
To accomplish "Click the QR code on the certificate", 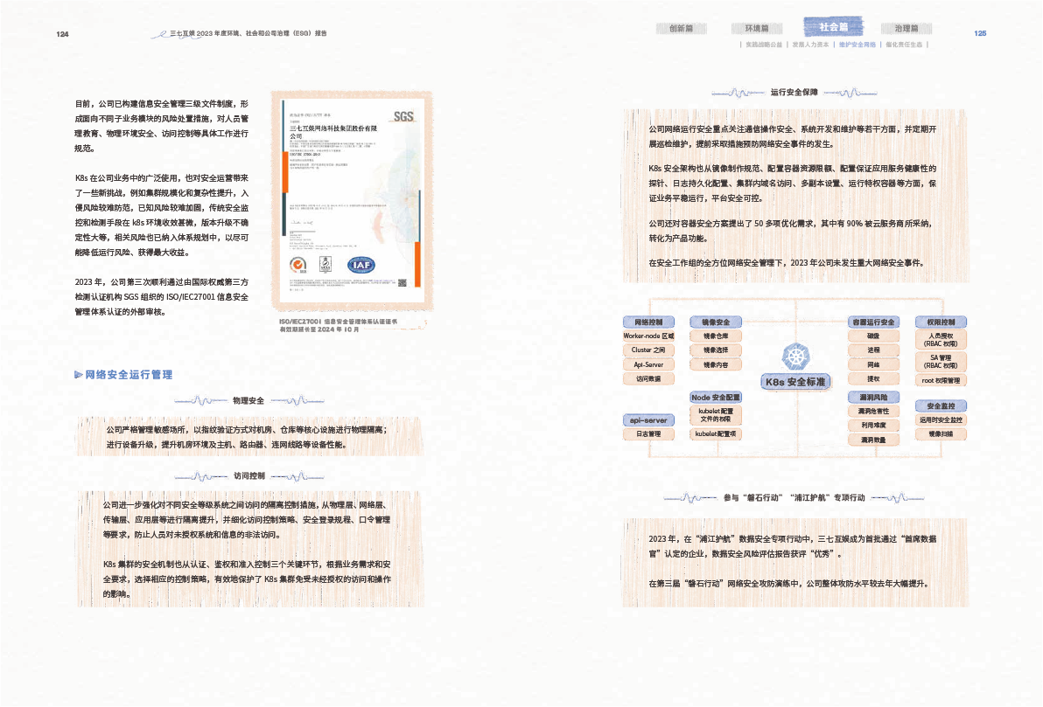I will click(x=402, y=281).
